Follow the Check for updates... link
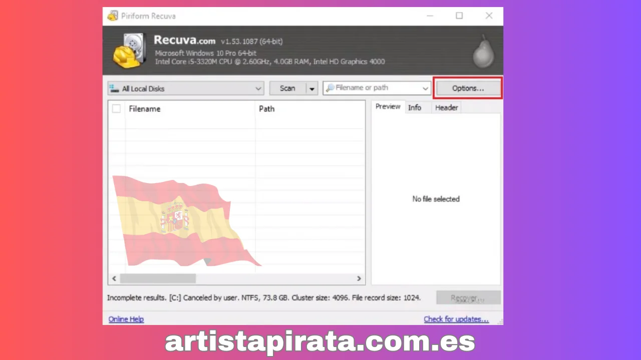Viewport: 641px width, 360px height. (x=456, y=319)
